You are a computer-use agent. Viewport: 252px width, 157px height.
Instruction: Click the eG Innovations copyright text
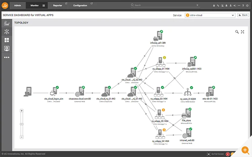pos(24,154)
